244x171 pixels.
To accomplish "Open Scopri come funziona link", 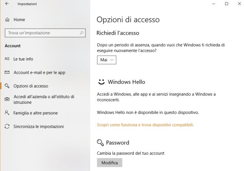I will point(145,125).
